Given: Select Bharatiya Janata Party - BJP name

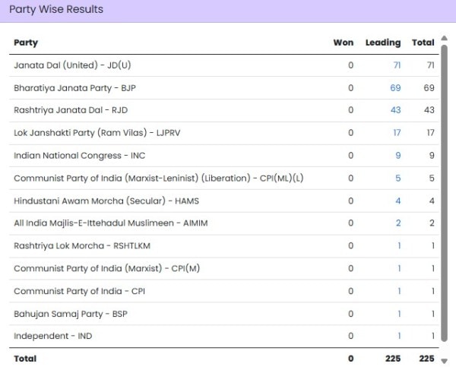Looking at the screenshot, I should coord(74,88).
